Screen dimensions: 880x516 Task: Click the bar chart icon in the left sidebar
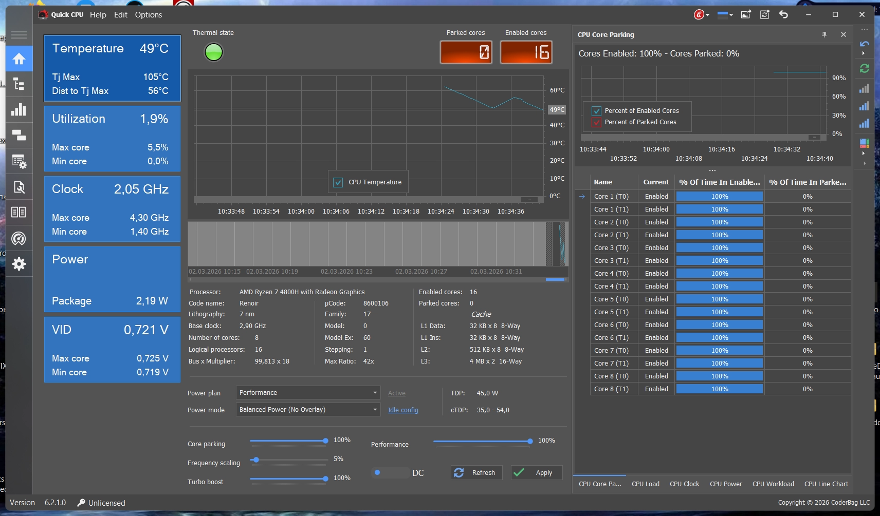pos(19,110)
